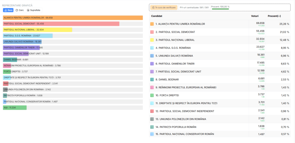Click the Partidul Social Democrat bar 55.456
The image size is (295, 143).
[x=61, y=24]
